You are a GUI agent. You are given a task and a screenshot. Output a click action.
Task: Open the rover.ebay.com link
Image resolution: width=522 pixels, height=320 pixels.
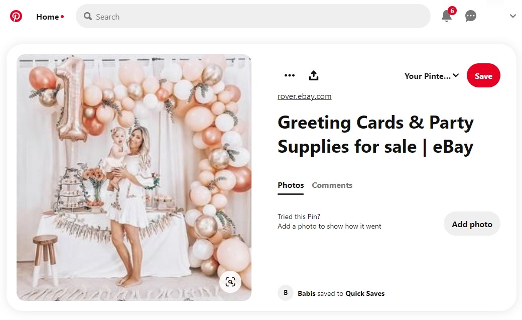(304, 96)
